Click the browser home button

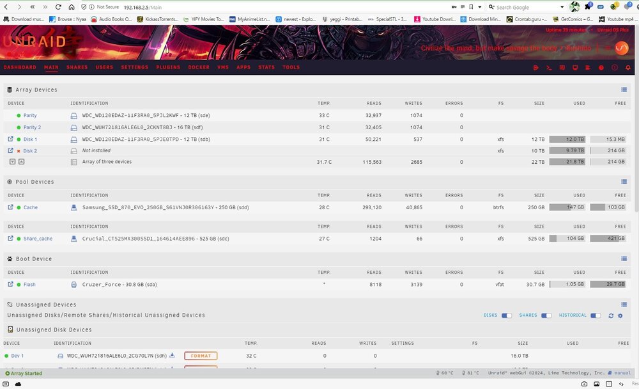[72, 7]
